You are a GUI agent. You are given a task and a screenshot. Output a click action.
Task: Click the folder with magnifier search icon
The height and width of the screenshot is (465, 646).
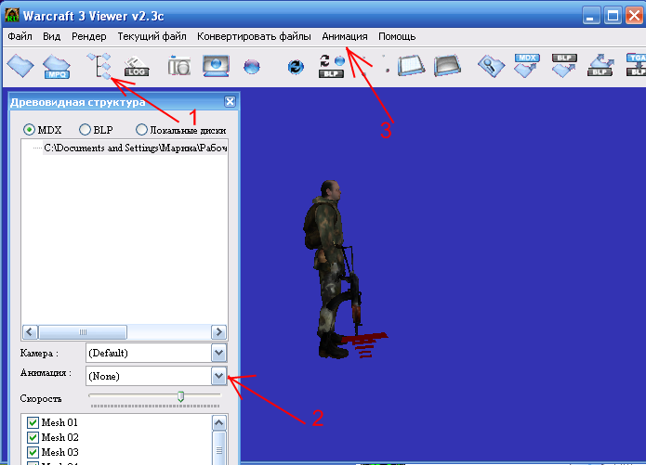491,66
